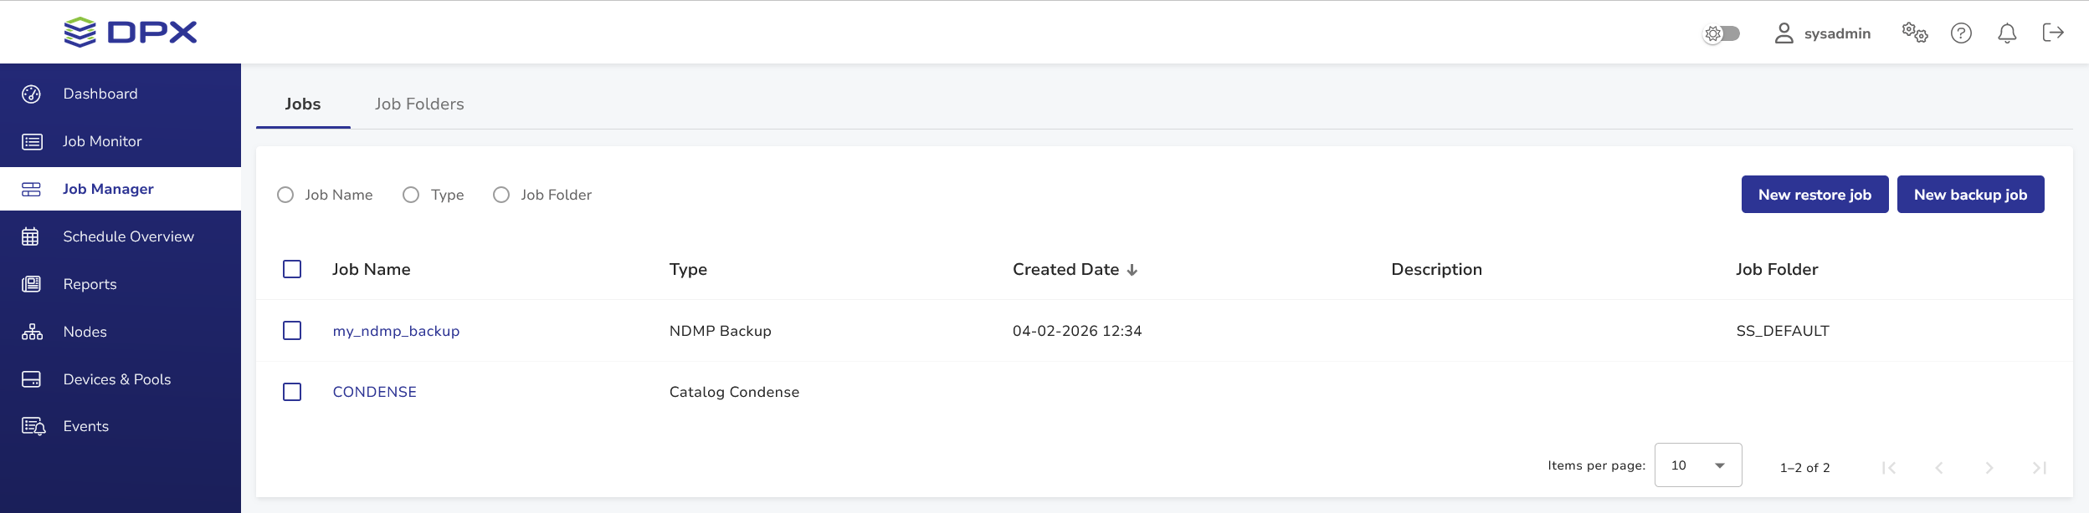Go to Schedule Overview in sidebar
Image resolution: width=2089 pixels, height=513 pixels.
click(128, 237)
